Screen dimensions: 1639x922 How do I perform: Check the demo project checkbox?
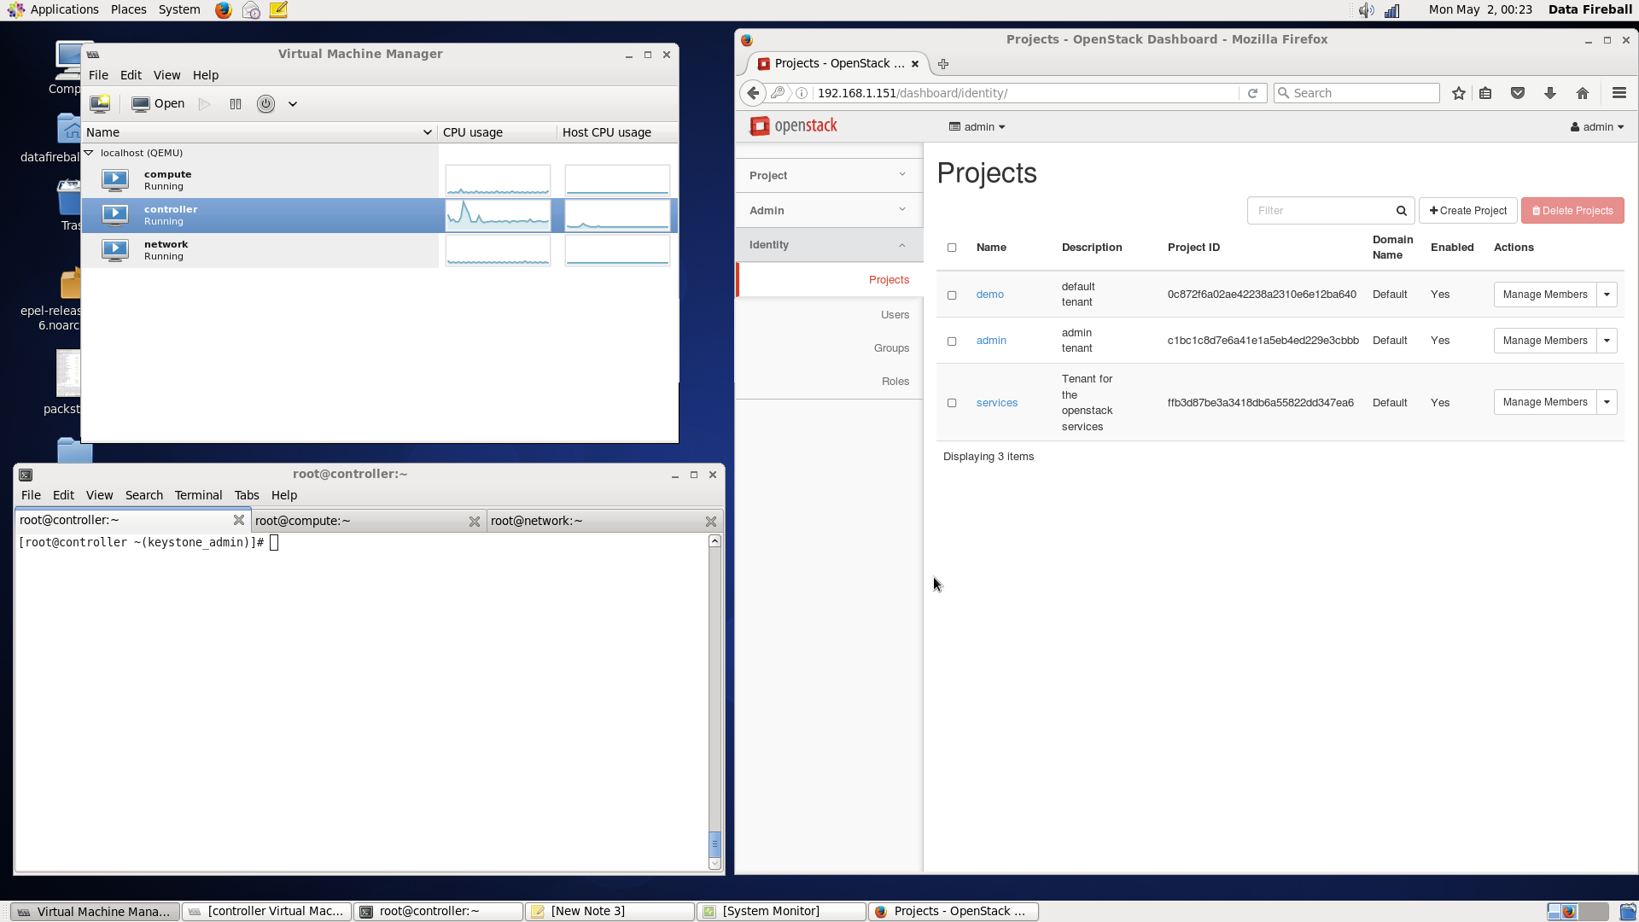952,295
